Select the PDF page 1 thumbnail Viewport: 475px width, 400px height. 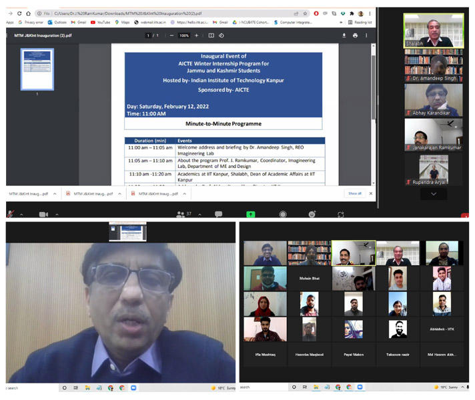click(37, 69)
